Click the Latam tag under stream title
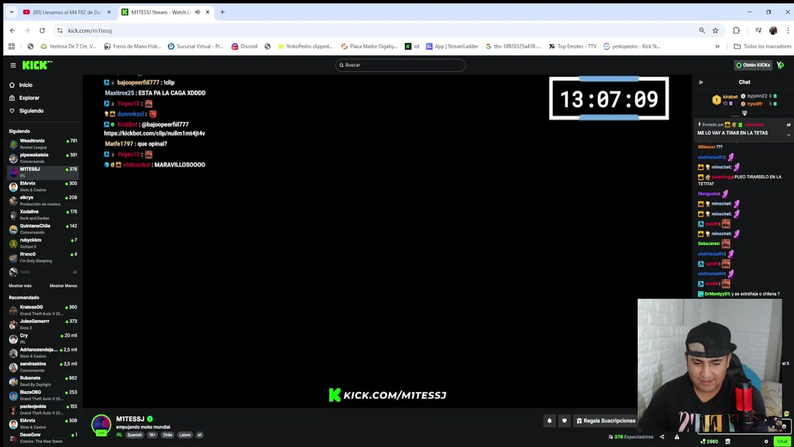The height and width of the screenshot is (447, 794). pos(185,435)
